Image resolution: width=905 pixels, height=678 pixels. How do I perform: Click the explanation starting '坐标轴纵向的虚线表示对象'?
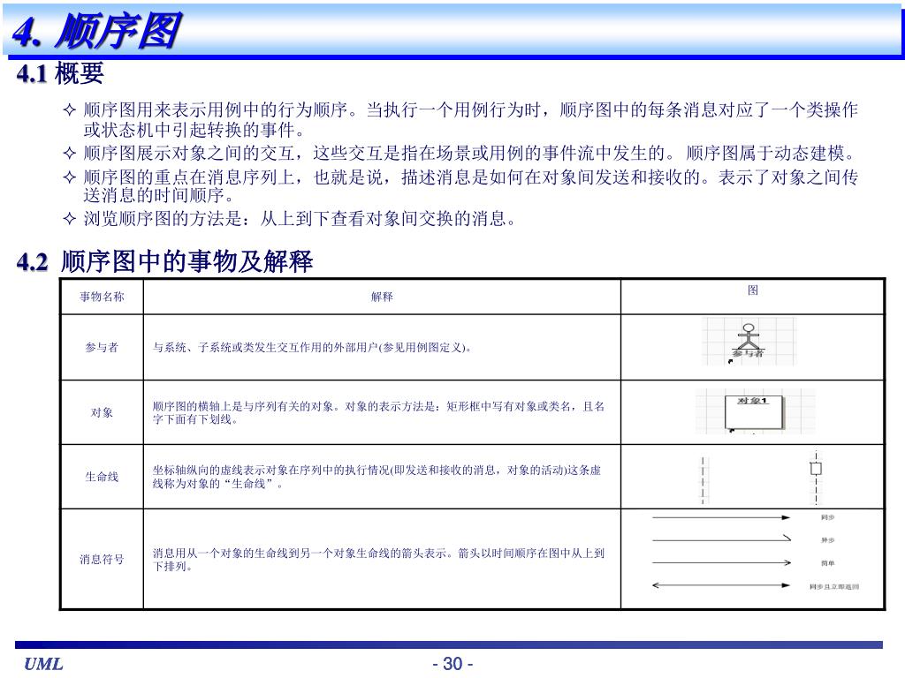tap(376, 476)
